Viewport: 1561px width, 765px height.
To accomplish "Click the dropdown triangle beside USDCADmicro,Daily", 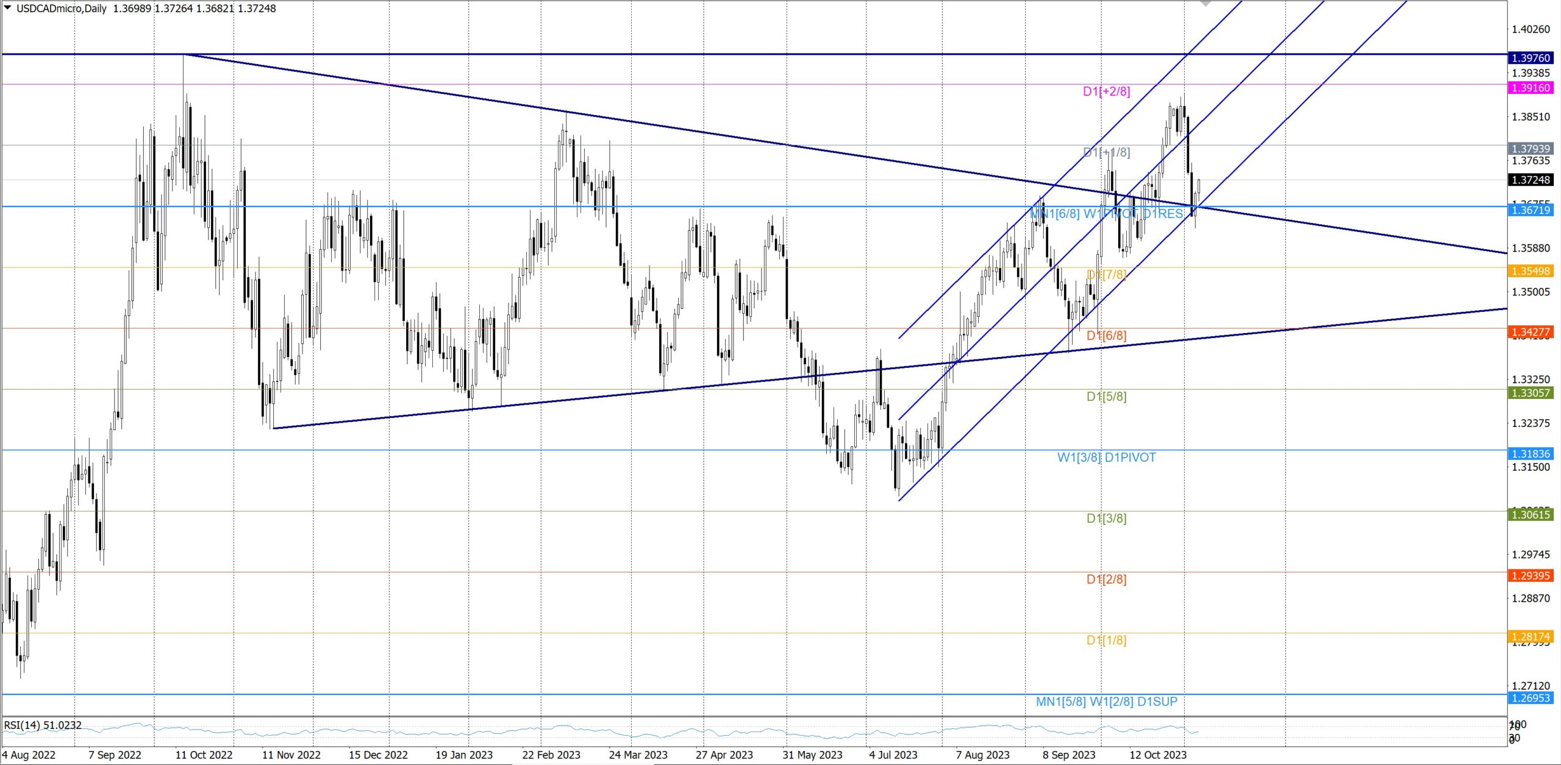I will click(7, 8).
